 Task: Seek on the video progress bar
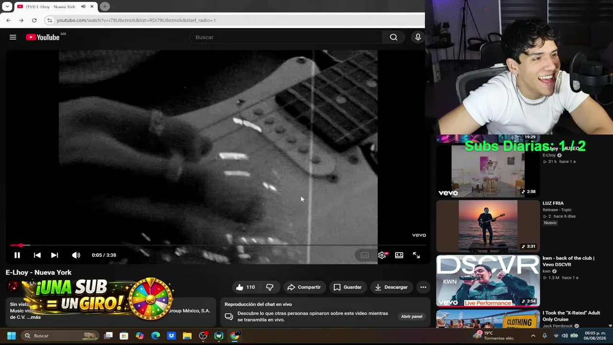[218, 245]
